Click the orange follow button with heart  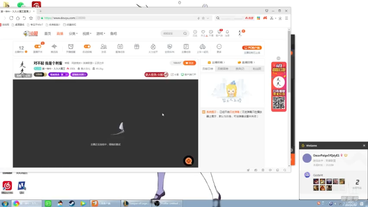(190, 63)
